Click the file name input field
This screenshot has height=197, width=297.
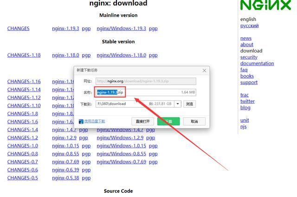point(146,92)
